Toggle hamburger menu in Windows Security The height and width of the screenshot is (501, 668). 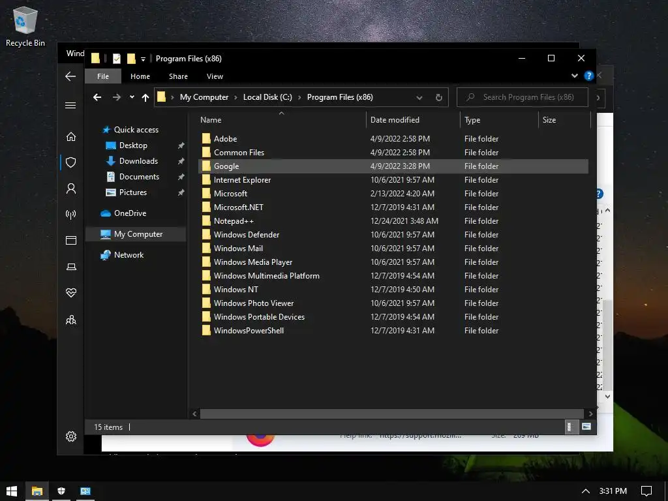(70, 105)
